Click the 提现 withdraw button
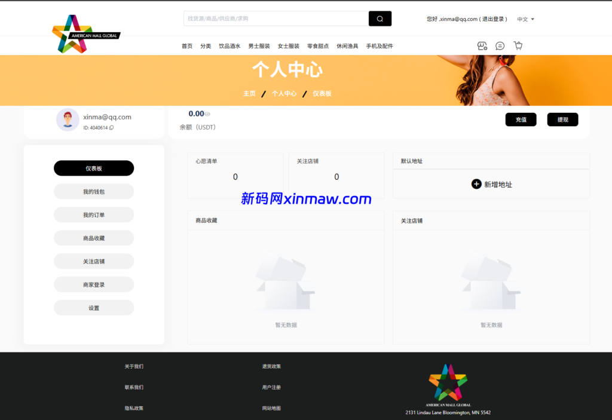612x420 pixels. pos(562,119)
